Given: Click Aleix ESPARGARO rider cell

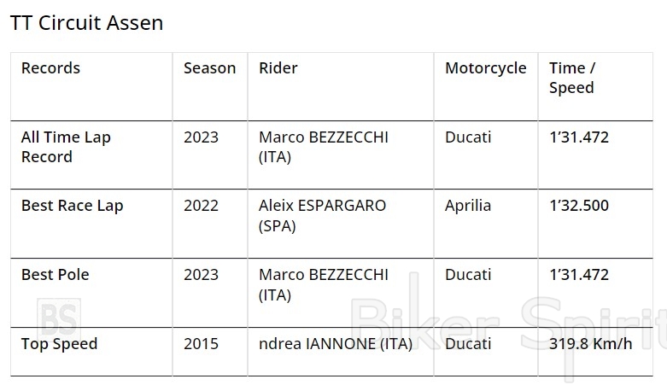Looking at the screenshot, I should tap(322, 215).
